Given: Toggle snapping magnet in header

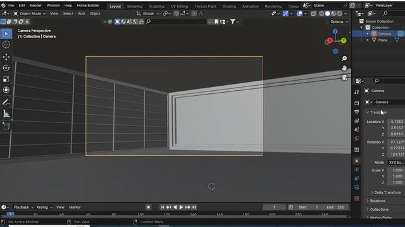Looking at the screenshot, I should point(176,14).
